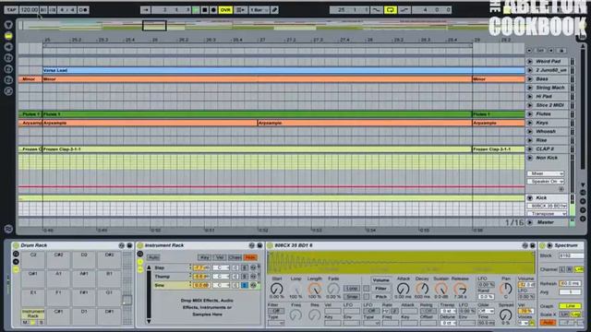This screenshot has height=332, width=591.
Task: Open the Mixer automation chooser dropdown
Action: 546,173
